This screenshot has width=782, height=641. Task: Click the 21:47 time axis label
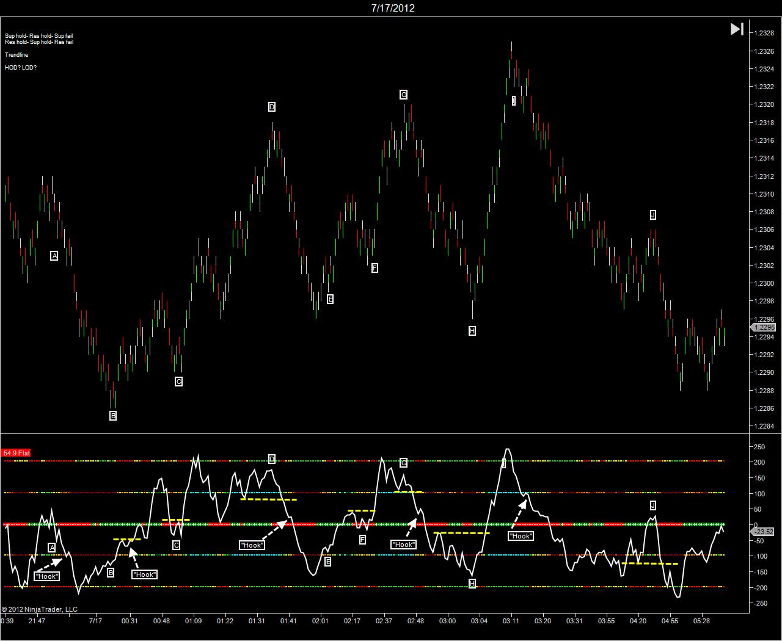click(x=37, y=621)
